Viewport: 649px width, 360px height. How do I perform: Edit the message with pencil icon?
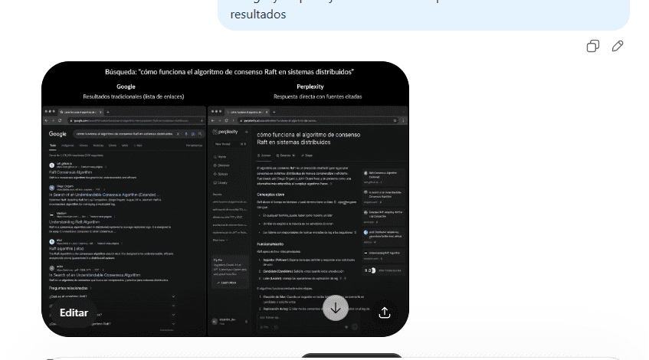618,46
